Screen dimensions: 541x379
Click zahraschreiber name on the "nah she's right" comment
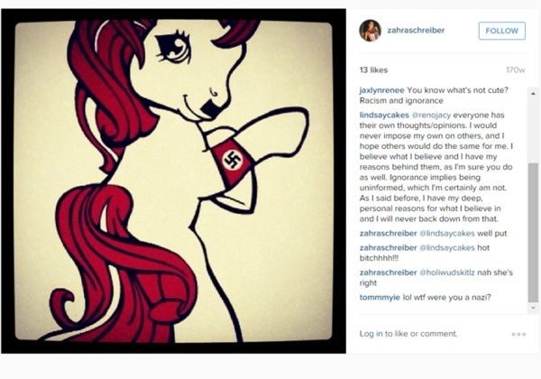click(388, 273)
